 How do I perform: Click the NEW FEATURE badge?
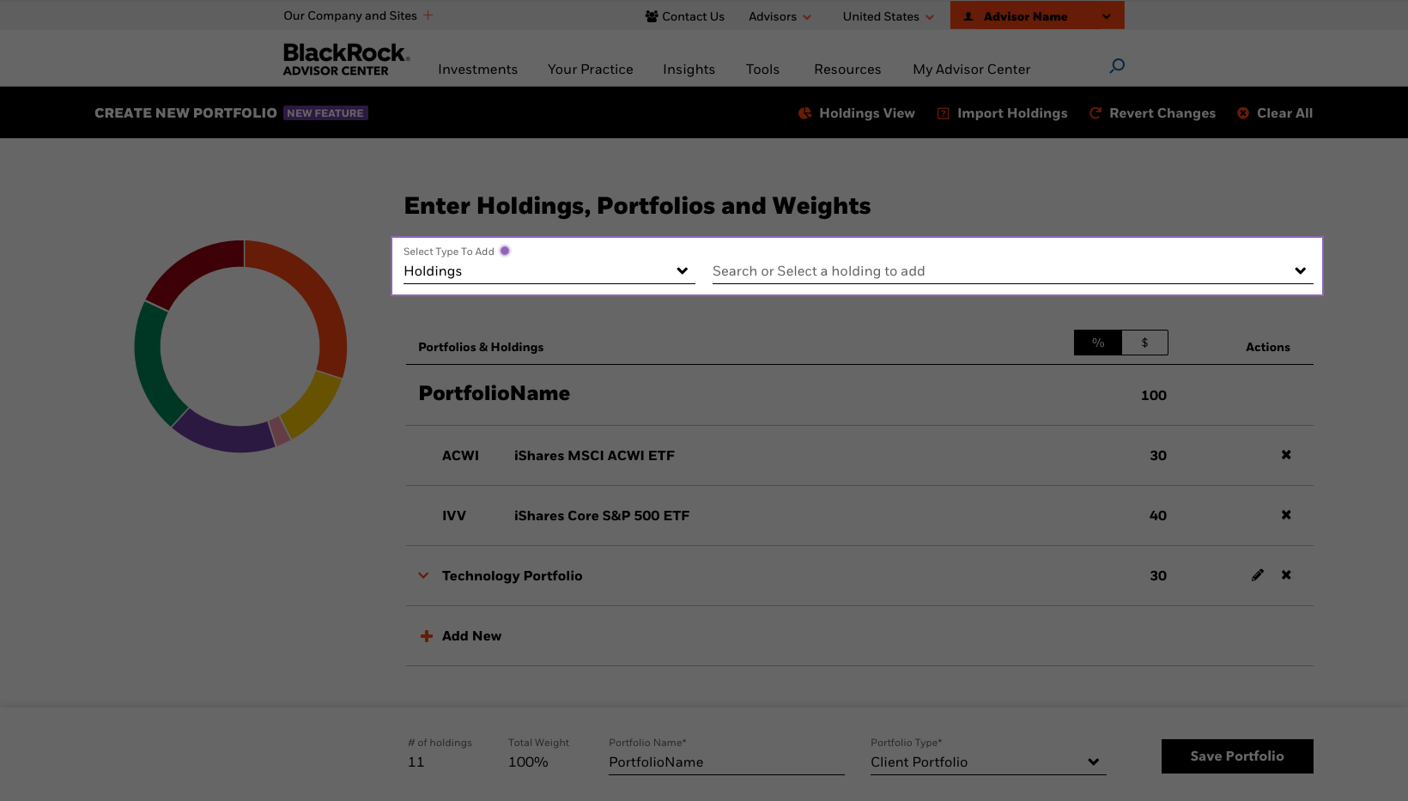point(325,113)
